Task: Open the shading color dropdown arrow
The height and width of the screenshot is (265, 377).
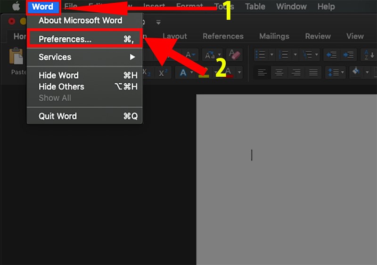Action: (367, 72)
